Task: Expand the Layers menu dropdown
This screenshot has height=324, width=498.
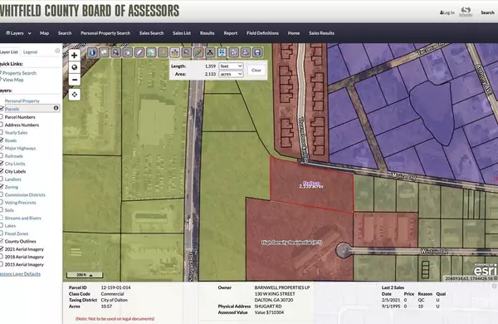Action: click(19, 33)
